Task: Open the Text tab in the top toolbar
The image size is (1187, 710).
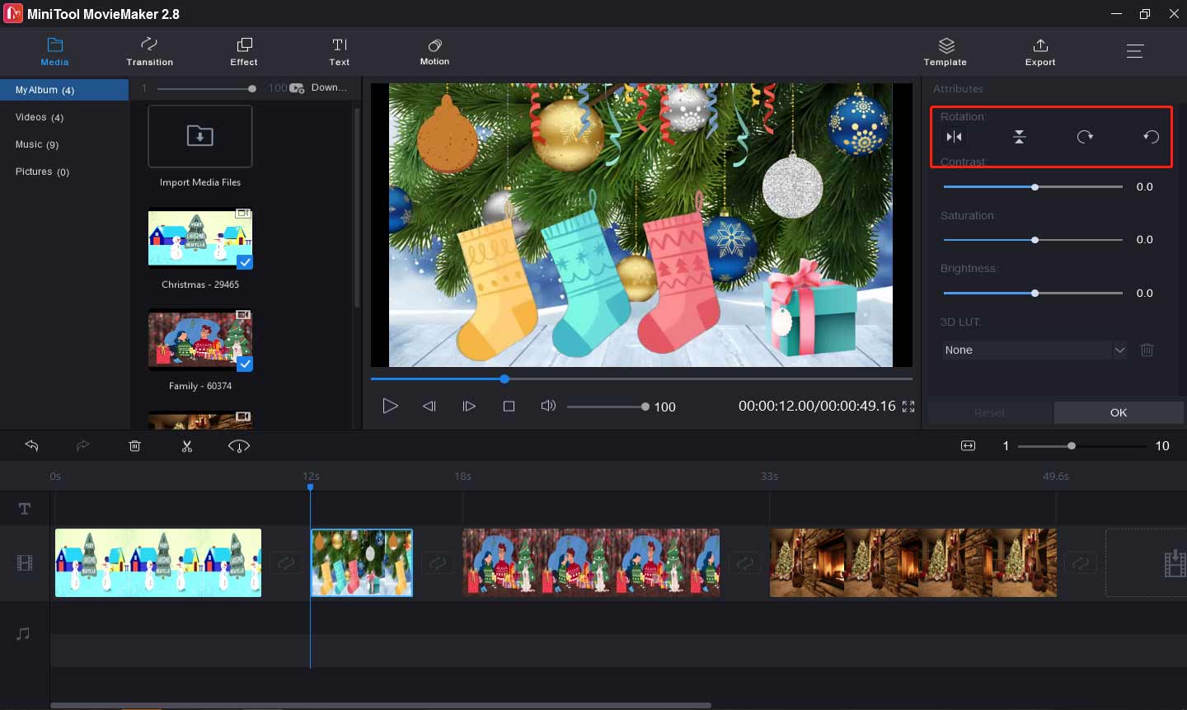Action: point(339,51)
